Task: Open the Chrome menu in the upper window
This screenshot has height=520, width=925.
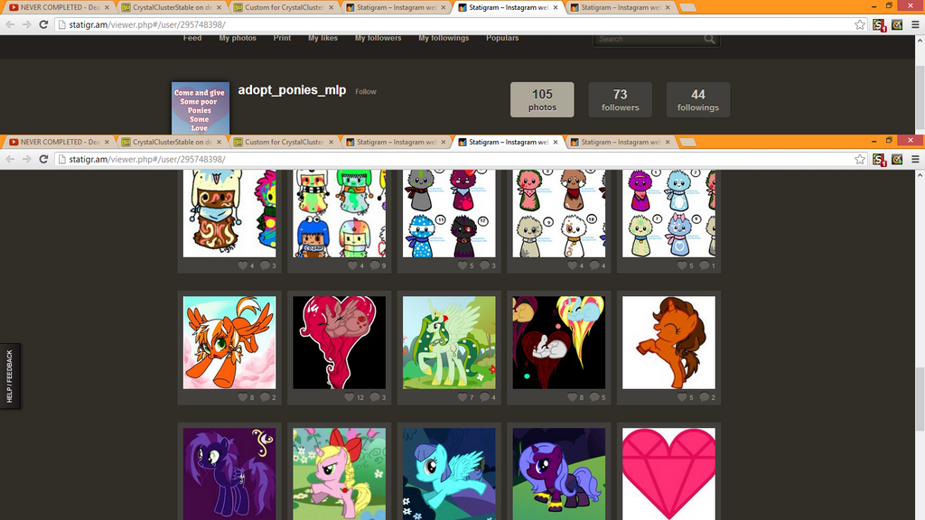Action: pyautogui.click(x=915, y=24)
